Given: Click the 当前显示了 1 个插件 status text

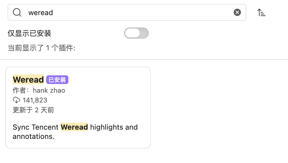Looking at the screenshot, I should (41, 48).
